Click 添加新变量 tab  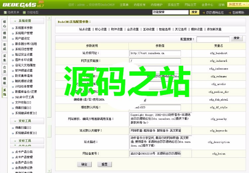click(x=214, y=29)
